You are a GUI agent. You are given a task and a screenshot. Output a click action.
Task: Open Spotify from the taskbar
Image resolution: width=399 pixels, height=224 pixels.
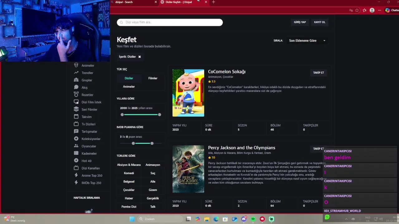253,219
